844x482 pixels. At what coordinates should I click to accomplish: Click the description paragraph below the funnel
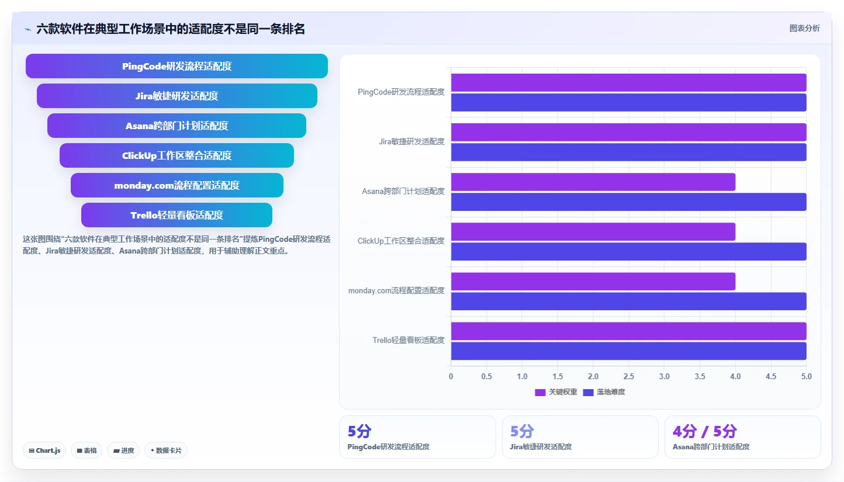coord(177,245)
